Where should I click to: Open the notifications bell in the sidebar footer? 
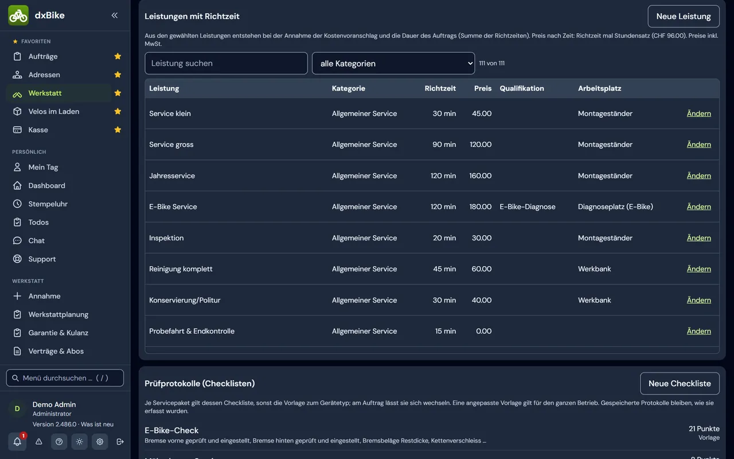tap(17, 442)
